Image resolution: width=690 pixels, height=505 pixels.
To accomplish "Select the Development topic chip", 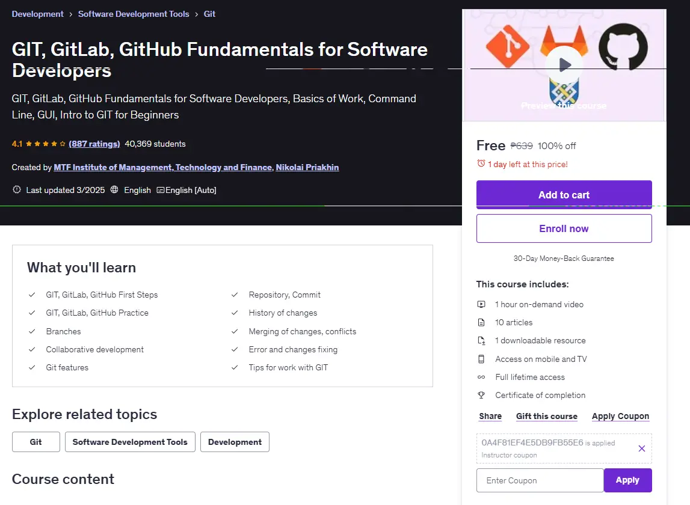I will coord(235,442).
